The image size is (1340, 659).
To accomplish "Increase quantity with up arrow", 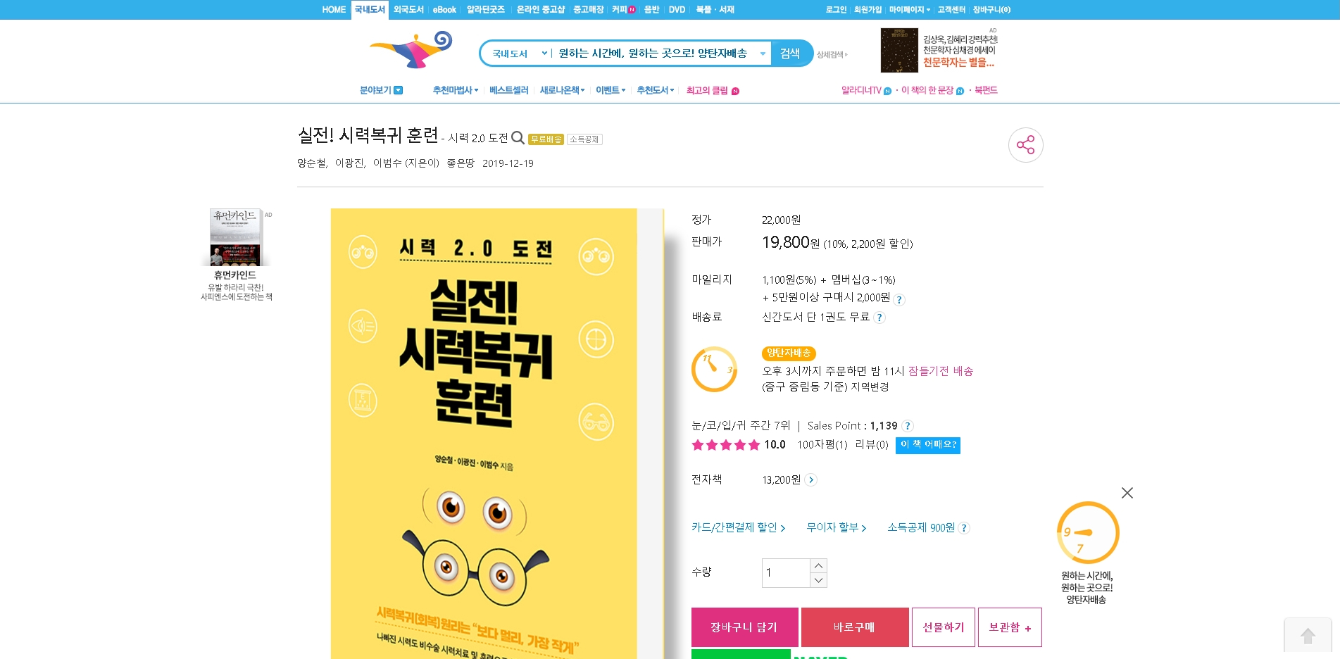I will 818,566.
